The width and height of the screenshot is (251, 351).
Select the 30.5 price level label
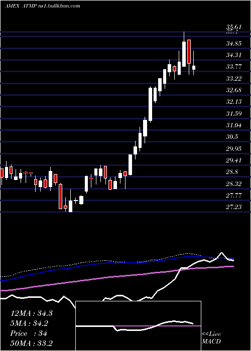coord(232,137)
